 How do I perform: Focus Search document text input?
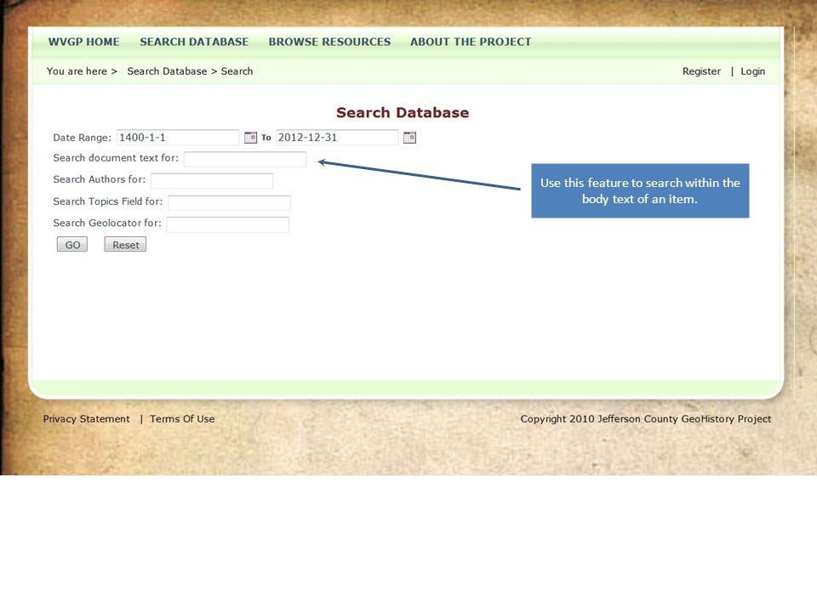coord(245,159)
